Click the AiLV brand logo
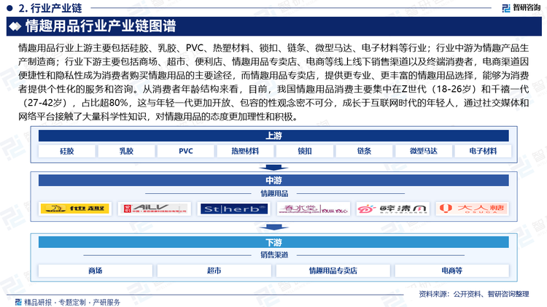 click(x=155, y=209)
